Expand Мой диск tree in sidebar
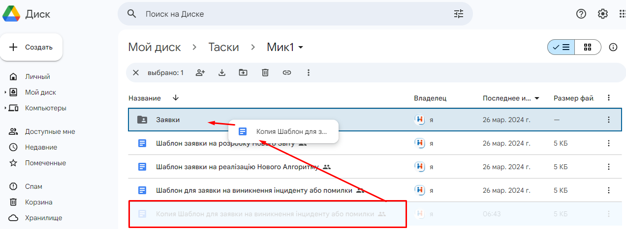The image size is (626, 229). [x=5, y=92]
